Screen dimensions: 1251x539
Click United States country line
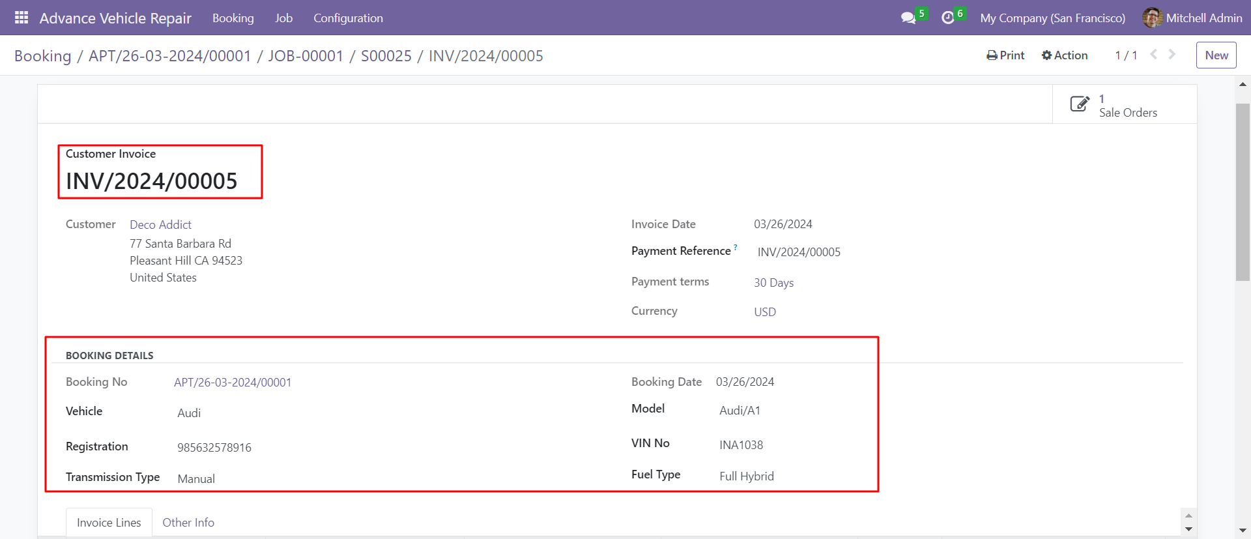[x=163, y=278]
